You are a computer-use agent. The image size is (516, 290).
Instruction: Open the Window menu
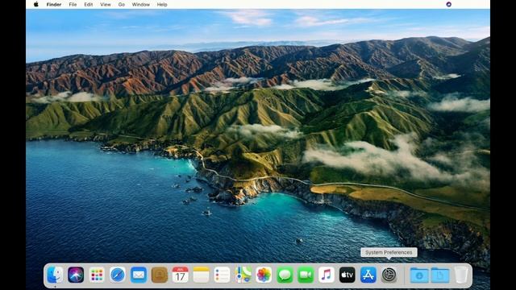coord(141,5)
